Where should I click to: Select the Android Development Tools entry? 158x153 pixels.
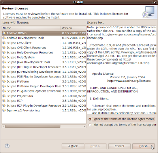click(x=25, y=38)
